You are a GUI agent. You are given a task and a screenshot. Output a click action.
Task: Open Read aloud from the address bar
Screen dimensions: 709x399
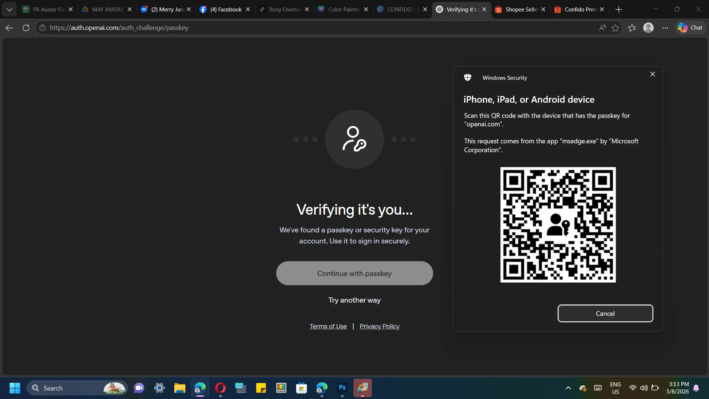coord(602,28)
